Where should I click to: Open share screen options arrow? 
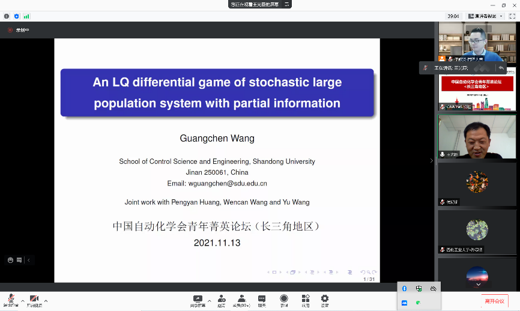(210, 300)
